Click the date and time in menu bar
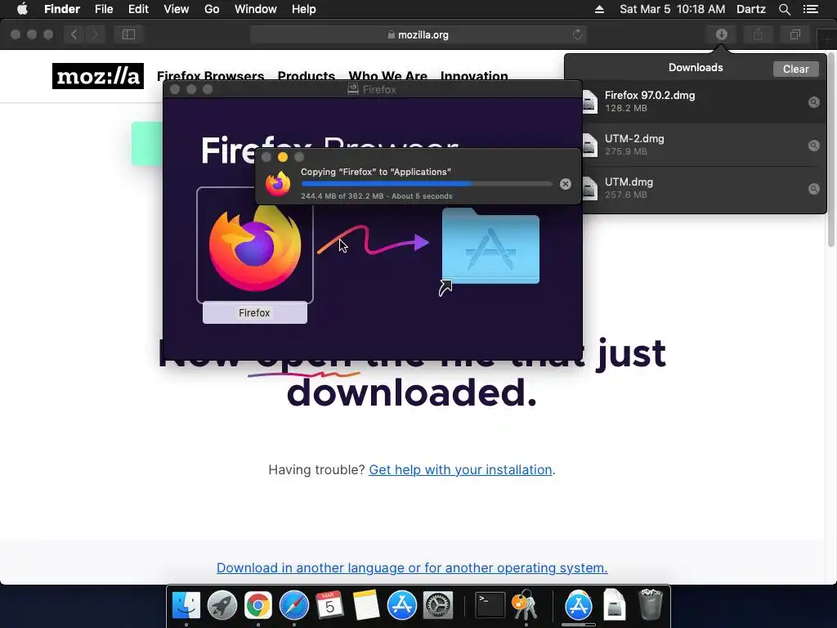The width and height of the screenshot is (837, 628). click(673, 9)
